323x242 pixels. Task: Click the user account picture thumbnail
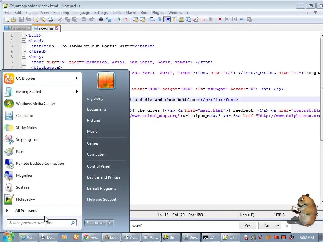106,80
